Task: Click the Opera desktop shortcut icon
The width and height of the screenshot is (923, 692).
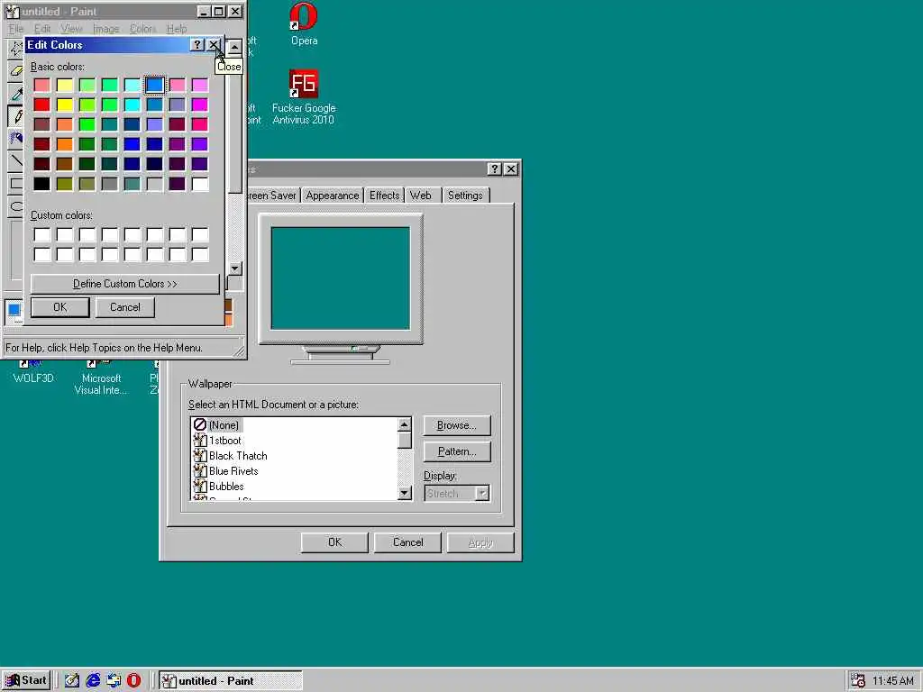Action: [x=304, y=16]
